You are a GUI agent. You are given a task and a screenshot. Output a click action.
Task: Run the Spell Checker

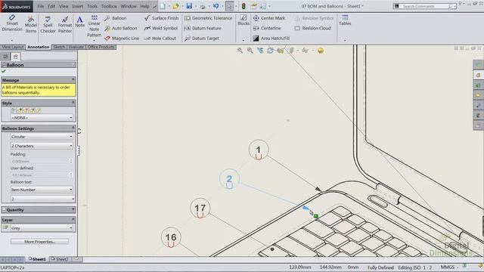[x=48, y=24]
